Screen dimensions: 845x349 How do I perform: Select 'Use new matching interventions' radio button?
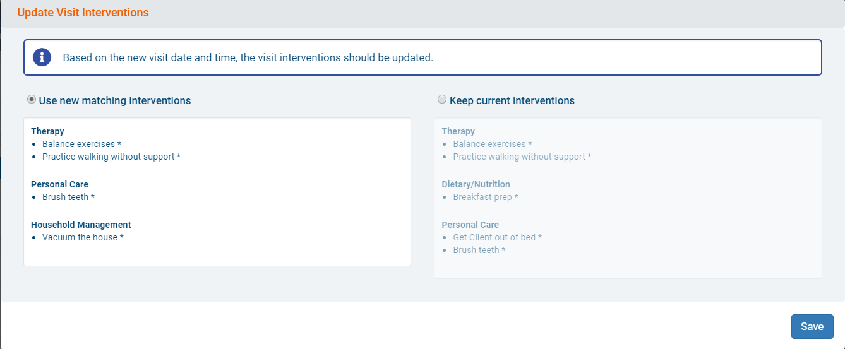[32, 100]
